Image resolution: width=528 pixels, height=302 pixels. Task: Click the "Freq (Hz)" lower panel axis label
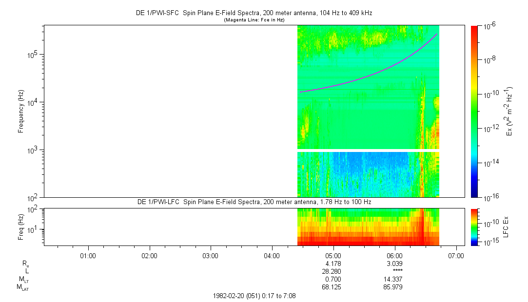[x=21, y=226]
